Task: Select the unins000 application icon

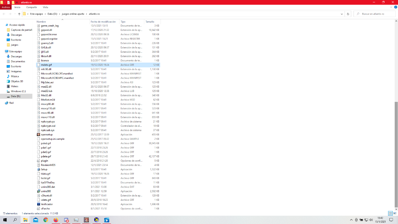Action: point(38,191)
